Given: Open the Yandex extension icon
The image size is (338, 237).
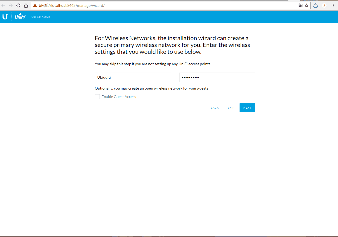Looking at the screenshot, I should pos(324,5).
